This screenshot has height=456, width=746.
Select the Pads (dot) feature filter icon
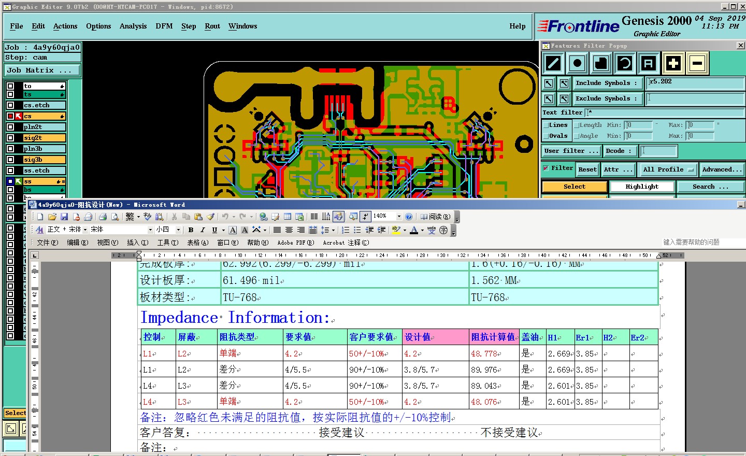click(577, 64)
